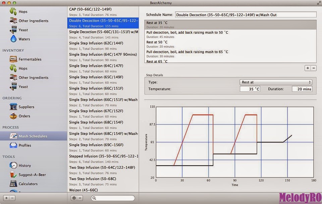
Task: Select the Rest at 50 °C step
Action: pyautogui.click(x=230, y=44)
